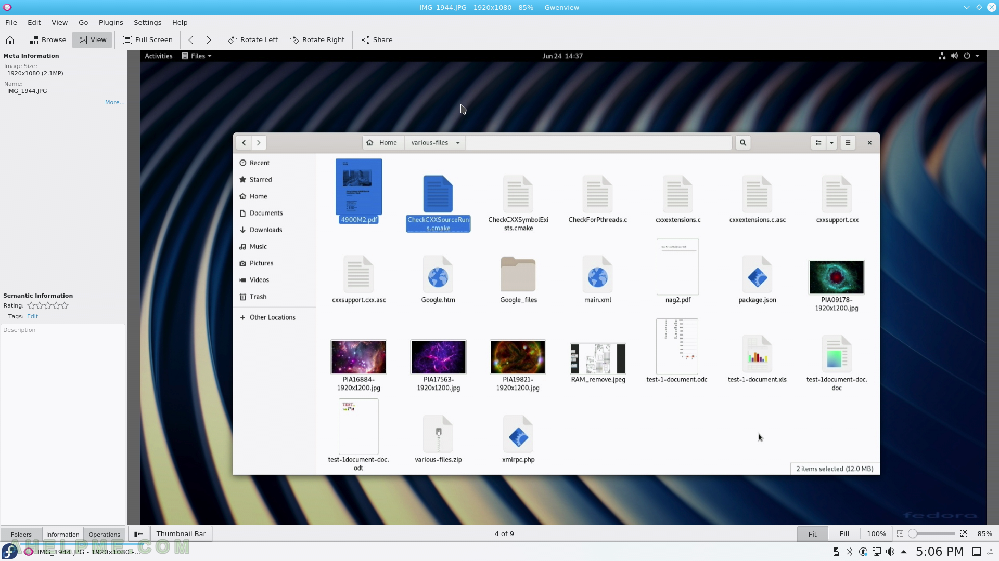Open the Help menu

180,23
